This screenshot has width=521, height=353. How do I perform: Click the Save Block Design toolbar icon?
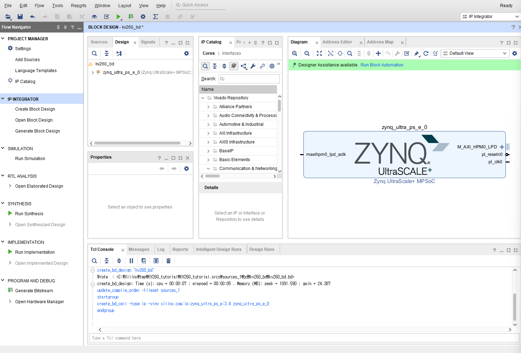click(20, 17)
